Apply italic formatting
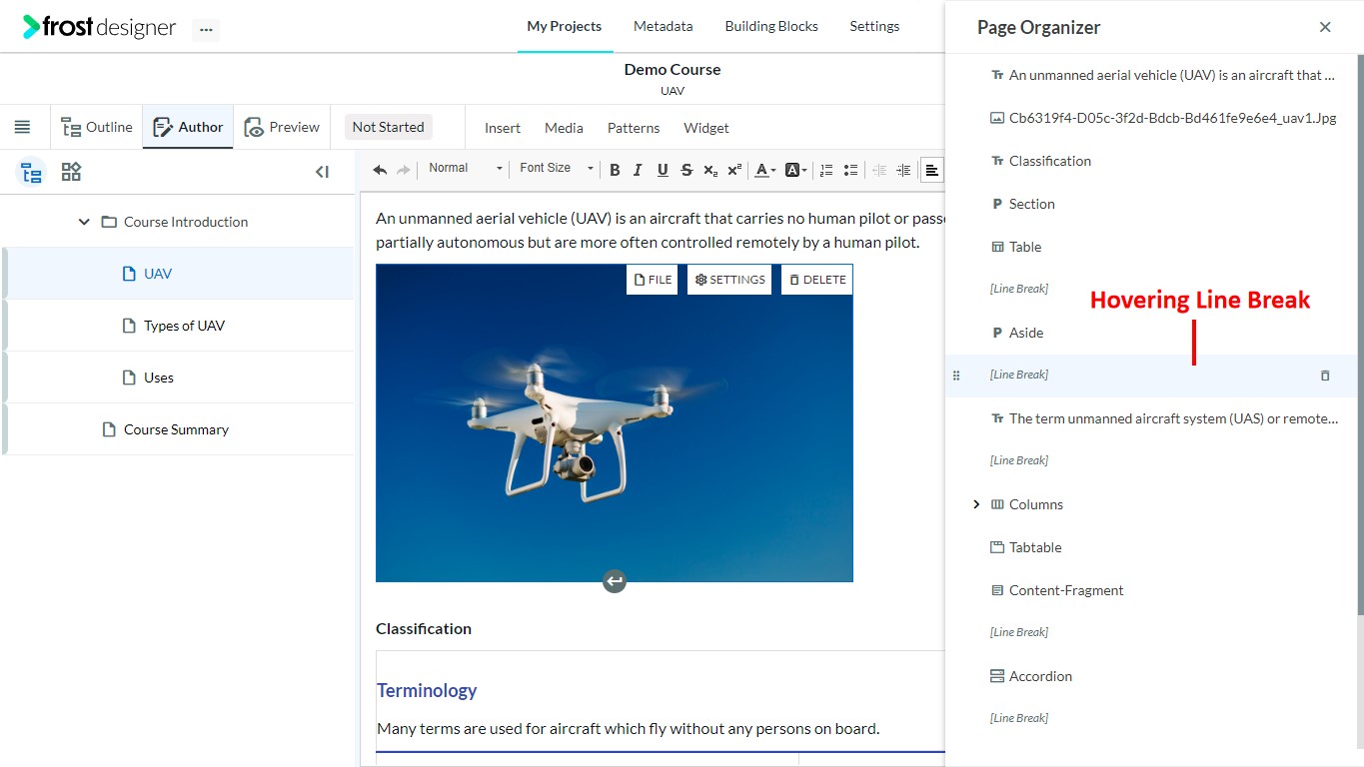1364x767 pixels. click(x=638, y=170)
